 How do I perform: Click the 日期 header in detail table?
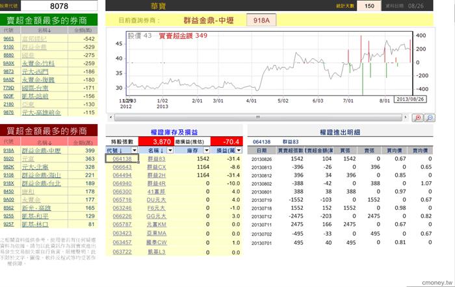click(x=261, y=150)
